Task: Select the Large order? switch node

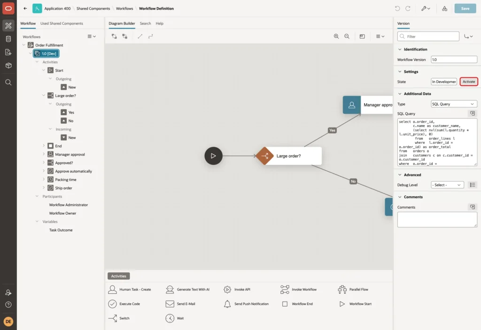Action: click(x=289, y=156)
